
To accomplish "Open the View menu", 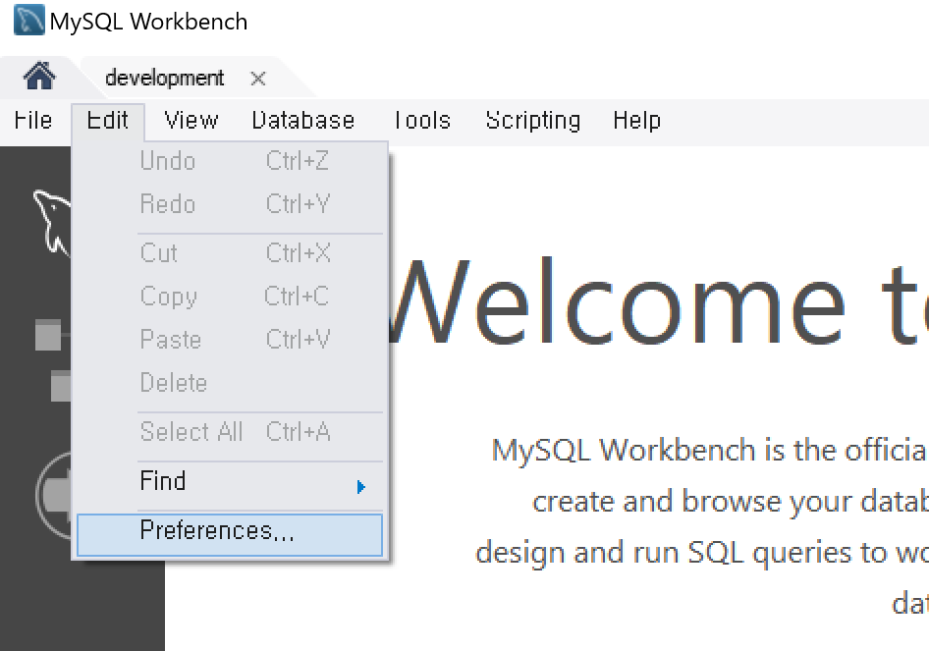I will 191,120.
